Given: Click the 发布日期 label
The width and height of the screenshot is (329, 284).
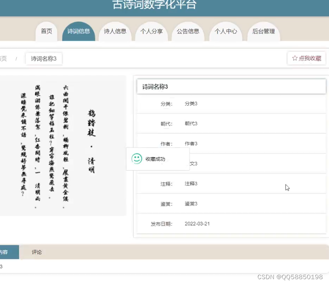Looking at the screenshot, I should [x=161, y=224].
